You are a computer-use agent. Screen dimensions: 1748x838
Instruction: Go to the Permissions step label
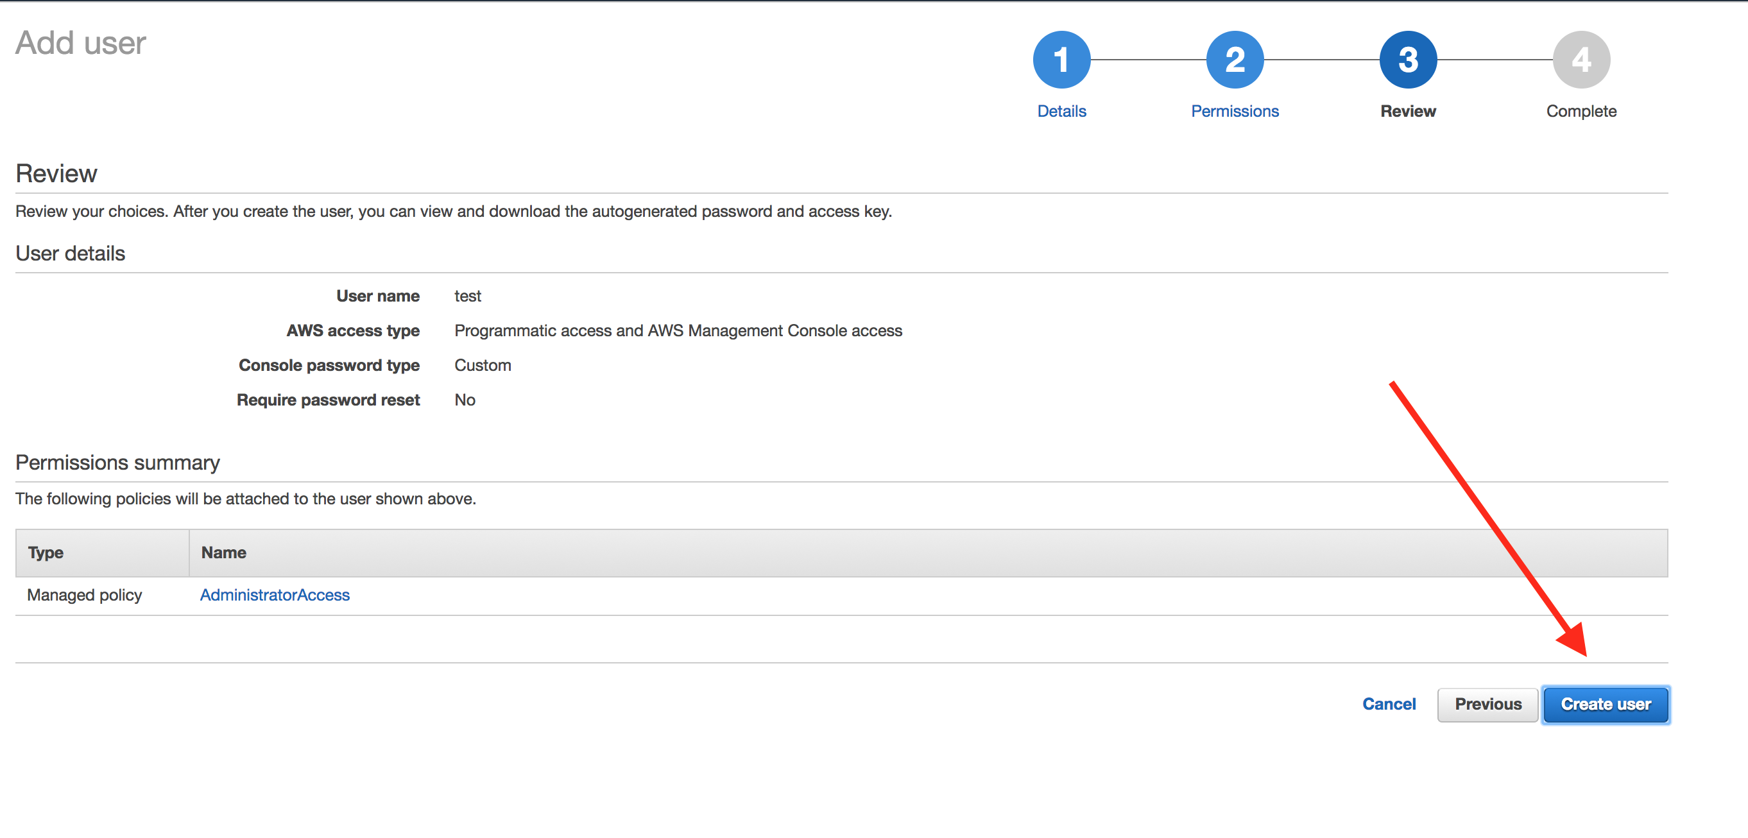click(x=1235, y=111)
